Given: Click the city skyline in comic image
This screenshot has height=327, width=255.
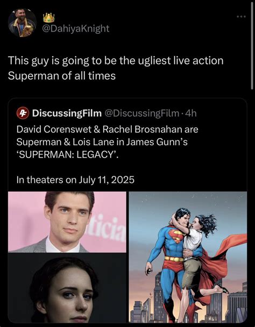Looking at the screenshot, I should click(x=188, y=307).
